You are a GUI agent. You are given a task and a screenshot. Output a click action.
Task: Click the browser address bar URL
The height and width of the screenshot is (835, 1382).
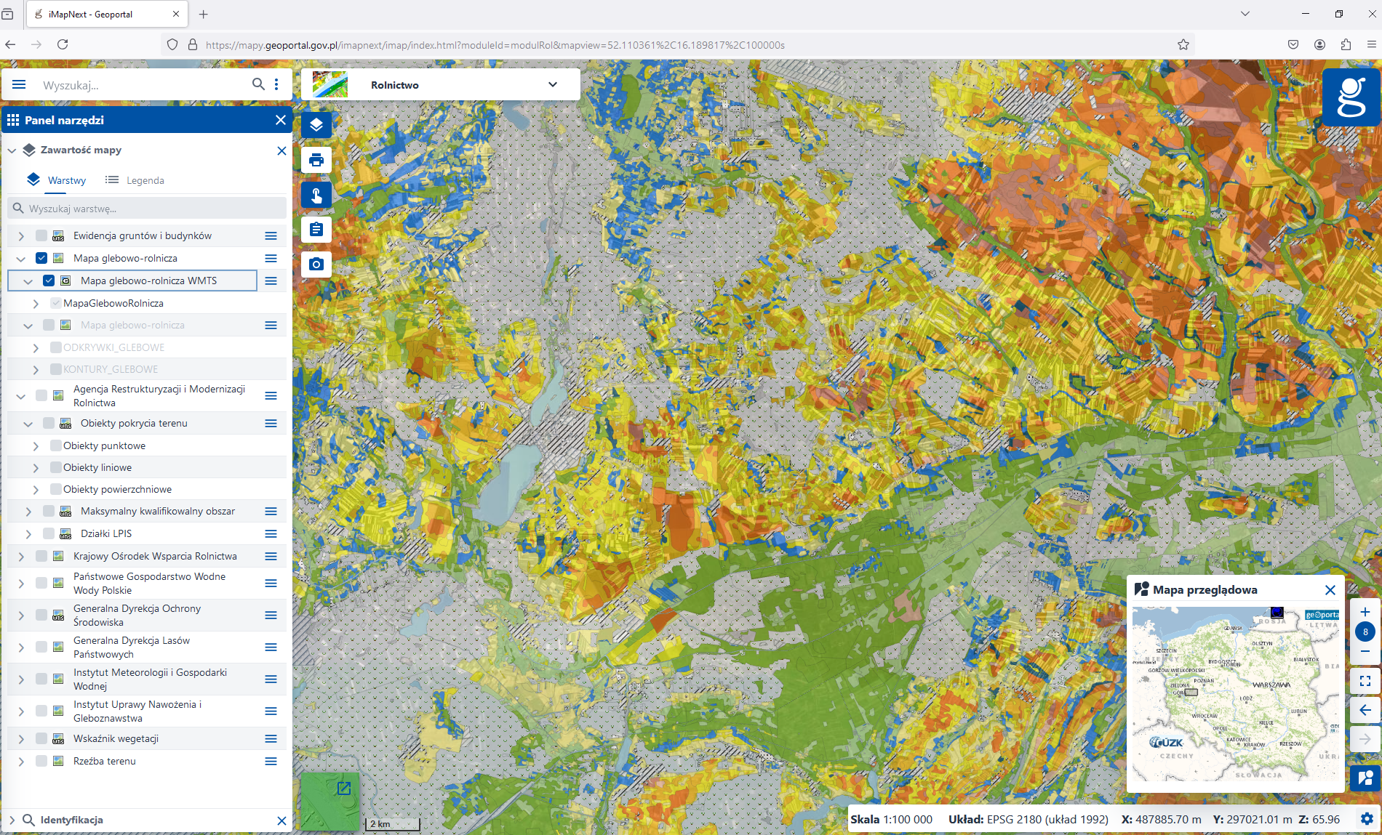click(x=495, y=45)
